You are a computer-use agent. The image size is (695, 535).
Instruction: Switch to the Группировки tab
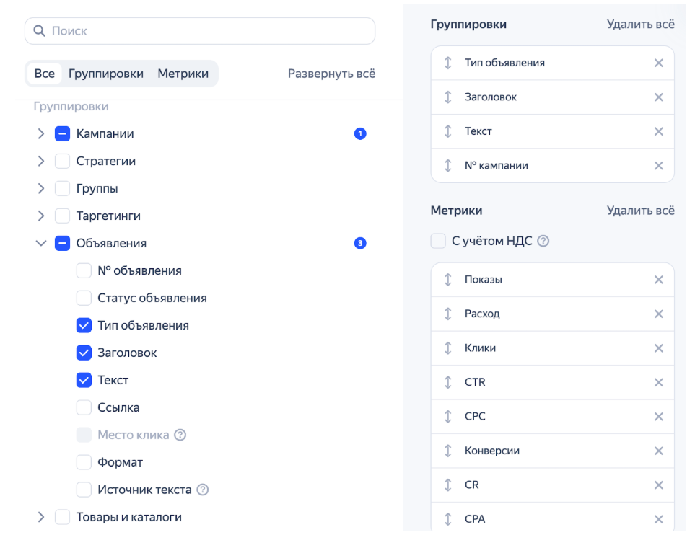click(105, 74)
